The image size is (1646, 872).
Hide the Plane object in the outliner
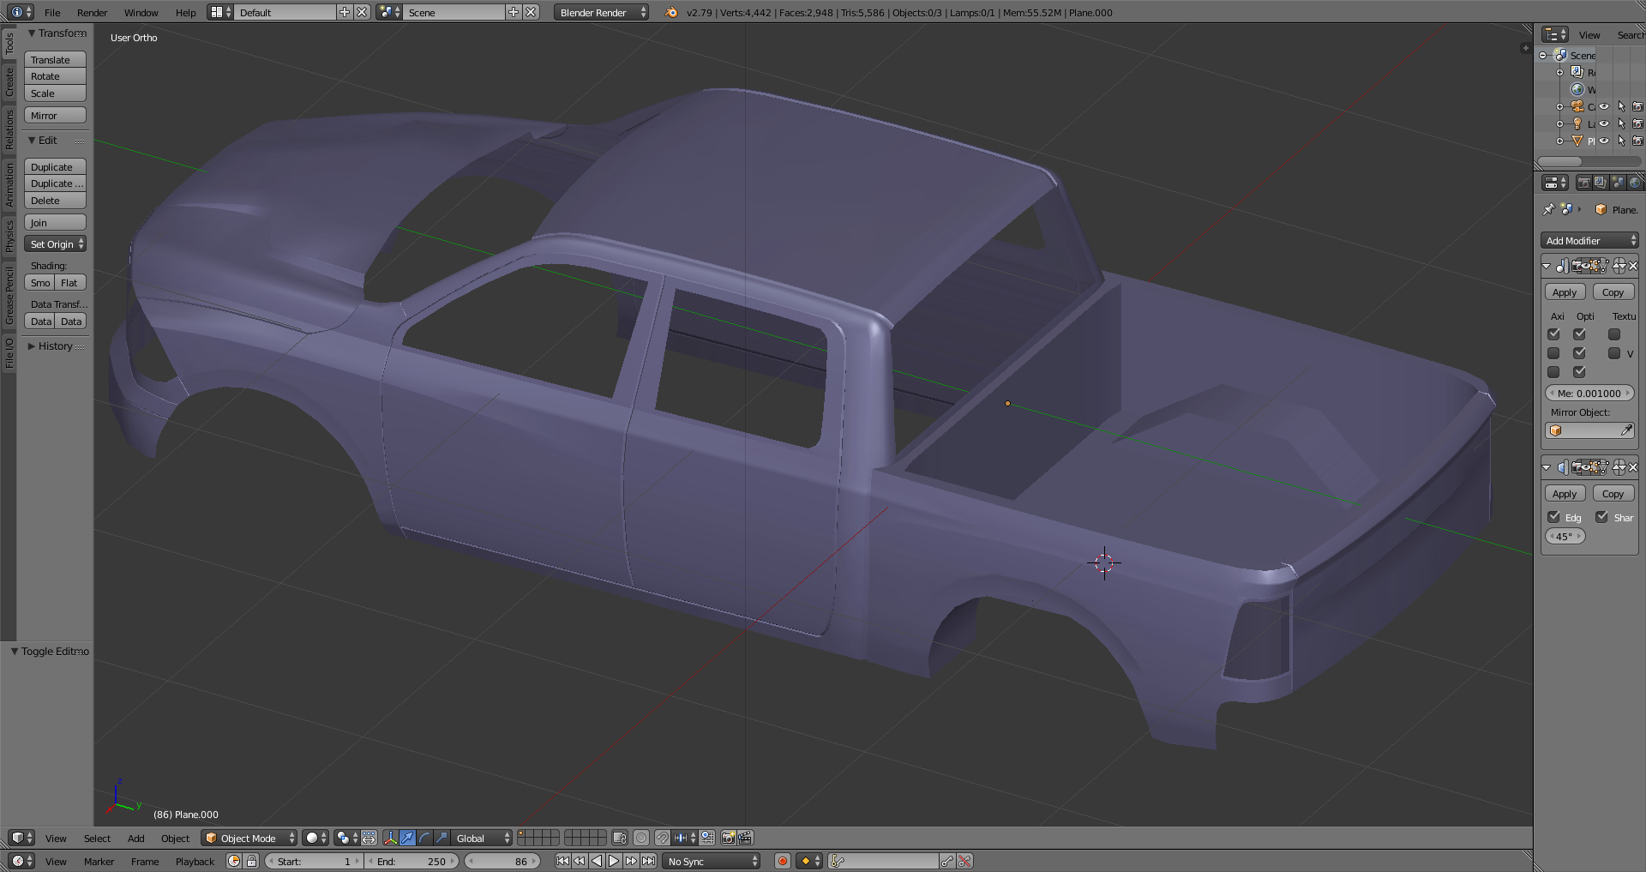pos(1604,141)
